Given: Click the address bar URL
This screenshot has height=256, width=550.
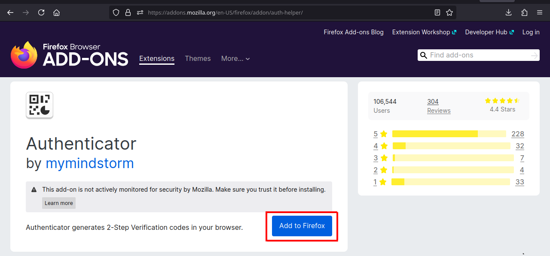Looking at the screenshot, I should (x=226, y=12).
